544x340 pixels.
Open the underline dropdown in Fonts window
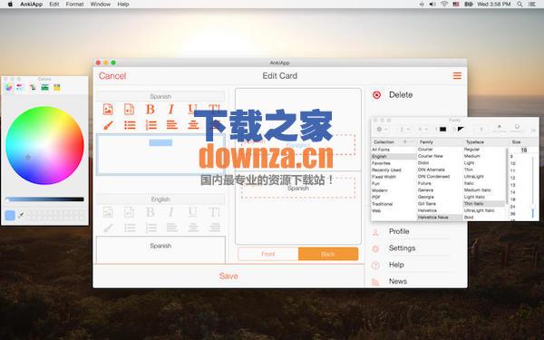404,129
